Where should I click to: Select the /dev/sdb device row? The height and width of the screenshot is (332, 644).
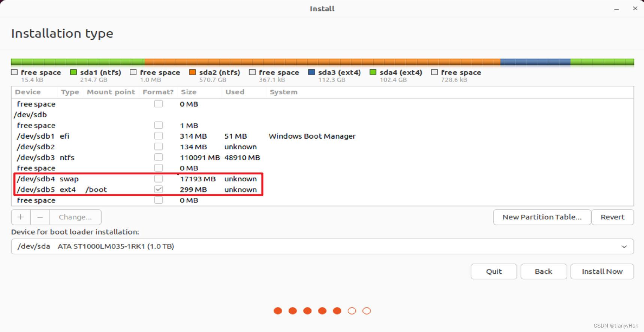coord(322,115)
